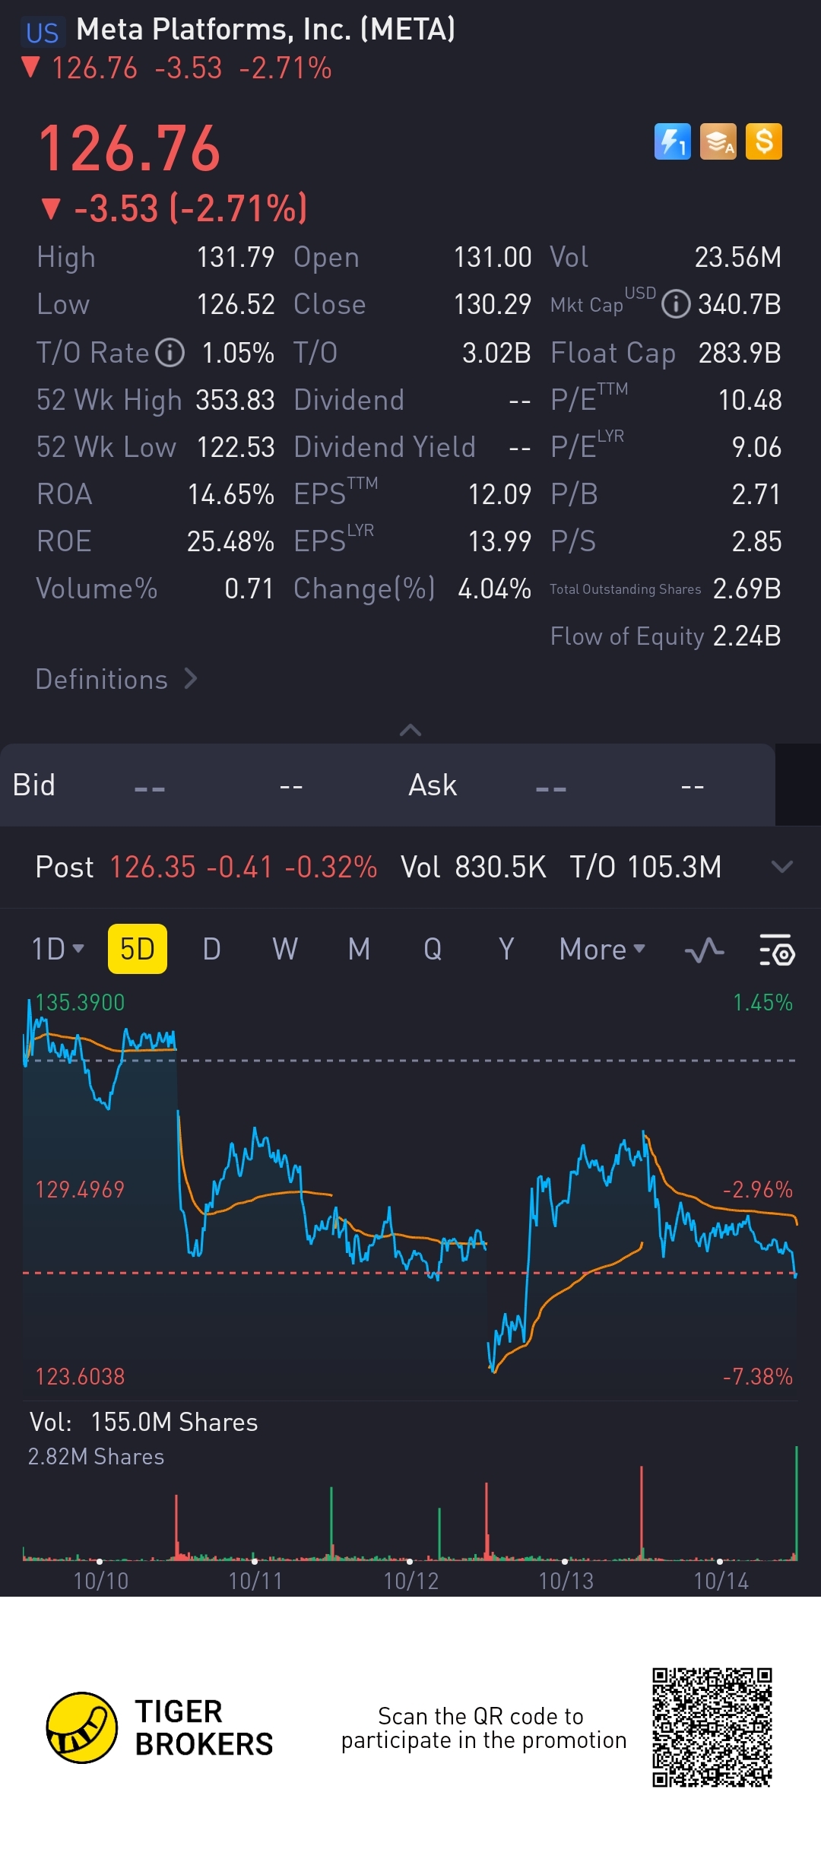Tap the 10/12 marker on timeline

410,1581
